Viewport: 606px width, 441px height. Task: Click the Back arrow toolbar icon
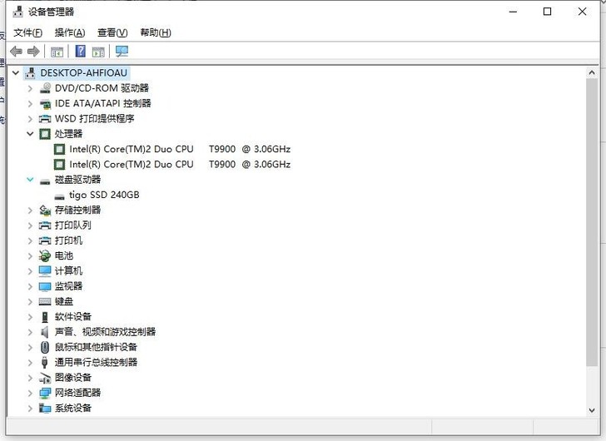(x=17, y=52)
